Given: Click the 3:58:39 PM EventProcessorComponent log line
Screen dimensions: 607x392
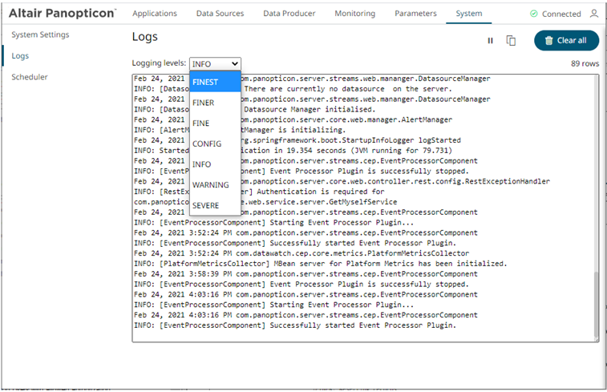Looking at the screenshot, I should (x=306, y=274).
